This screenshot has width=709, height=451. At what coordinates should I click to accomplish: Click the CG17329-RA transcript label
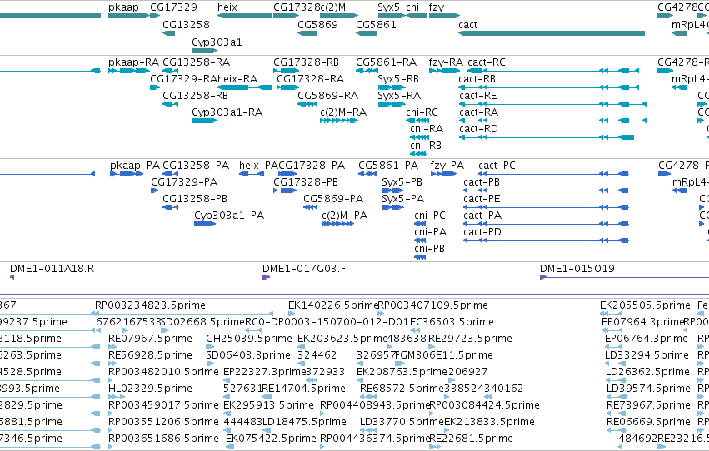coord(183,79)
